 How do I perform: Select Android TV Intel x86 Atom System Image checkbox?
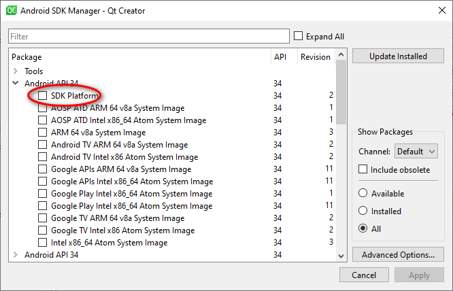pyautogui.click(x=42, y=157)
